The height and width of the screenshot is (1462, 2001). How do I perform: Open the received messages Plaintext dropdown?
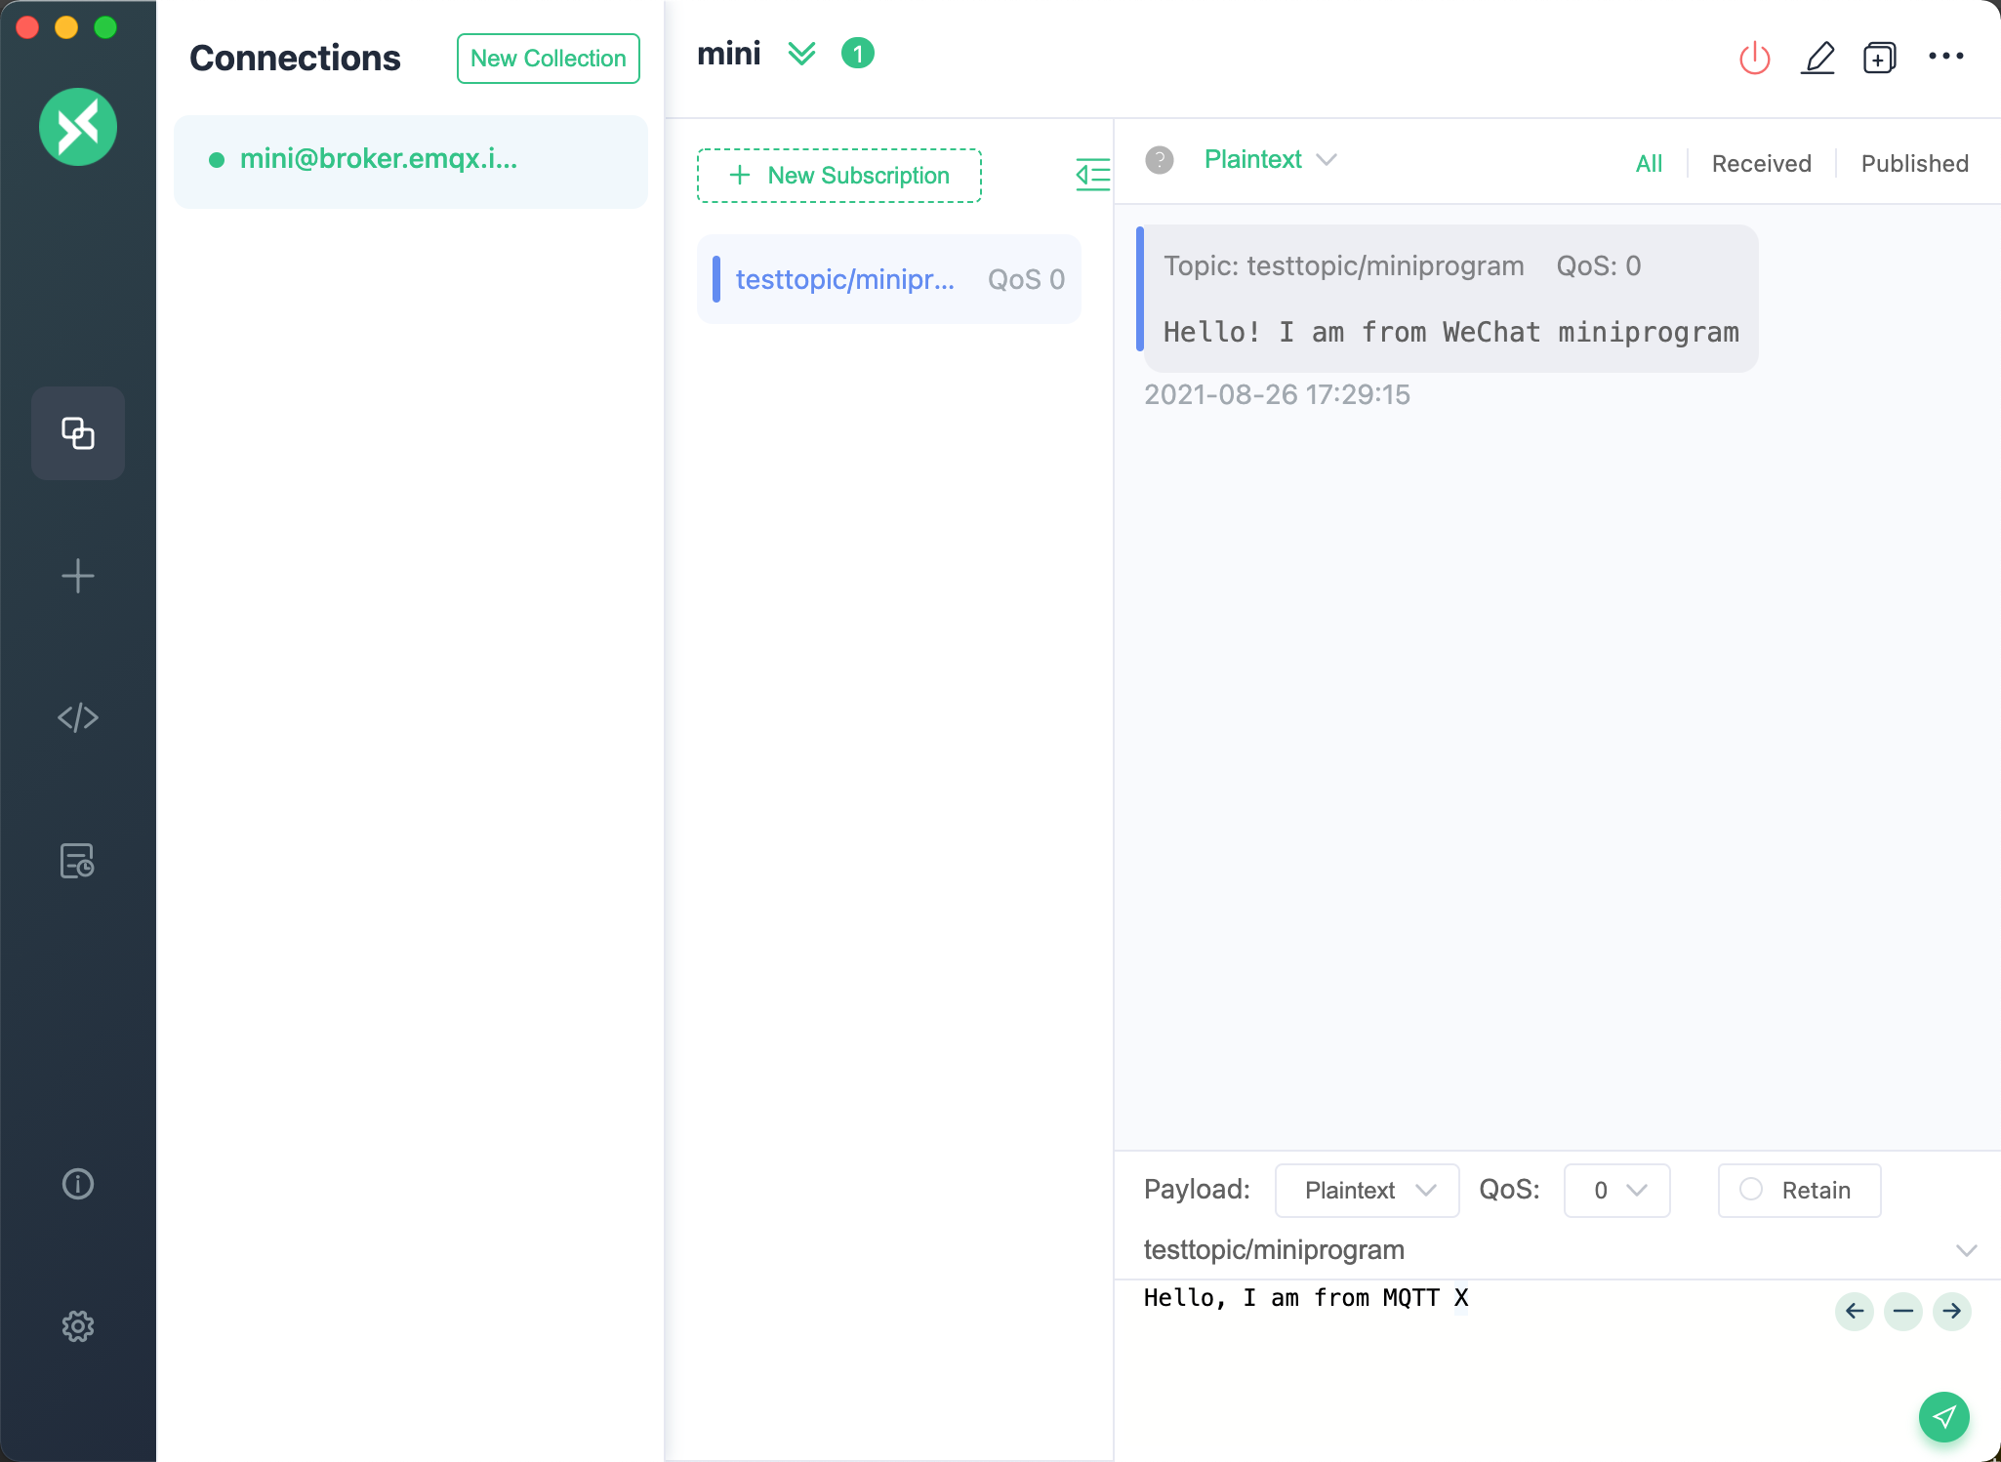1269,160
